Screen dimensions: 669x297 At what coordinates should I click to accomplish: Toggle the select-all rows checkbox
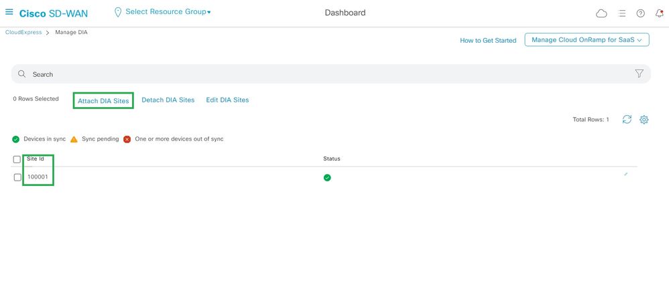[x=17, y=159]
